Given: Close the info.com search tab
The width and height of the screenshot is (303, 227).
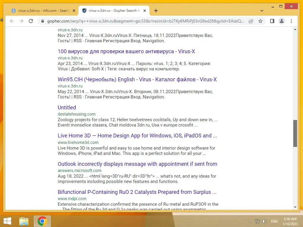Looking at the screenshot, I should [74, 11].
